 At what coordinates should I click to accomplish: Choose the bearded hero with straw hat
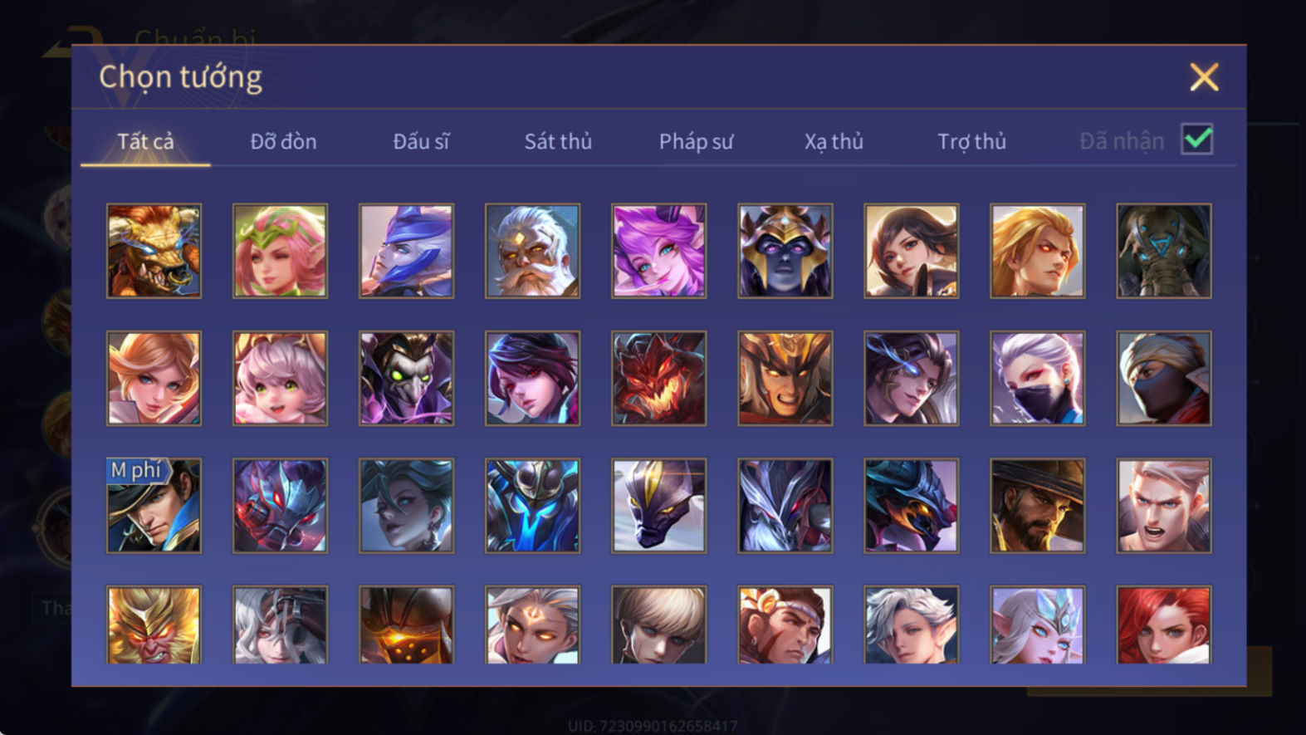click(x=1037, y=505)
